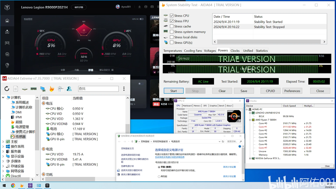Viewport: 336px width, 189px height.
Task: Click the Start button in stability test
Action: [x=174, y=91]
